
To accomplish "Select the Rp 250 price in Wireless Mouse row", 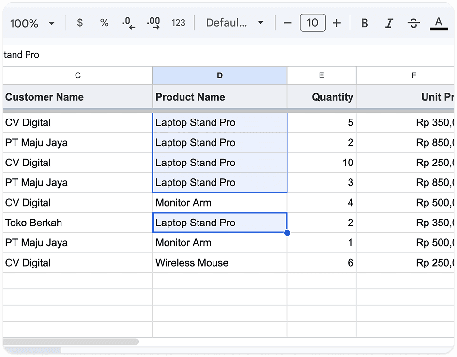I will click(x=405, y=263).
